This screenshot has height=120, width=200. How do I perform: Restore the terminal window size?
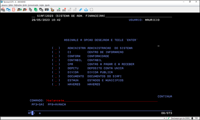(x=190, y=2)
